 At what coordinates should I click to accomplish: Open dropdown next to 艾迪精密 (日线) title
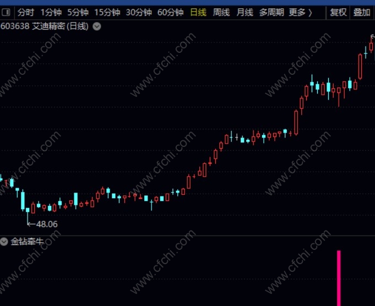pyautogui.click(x=97, y=26)
